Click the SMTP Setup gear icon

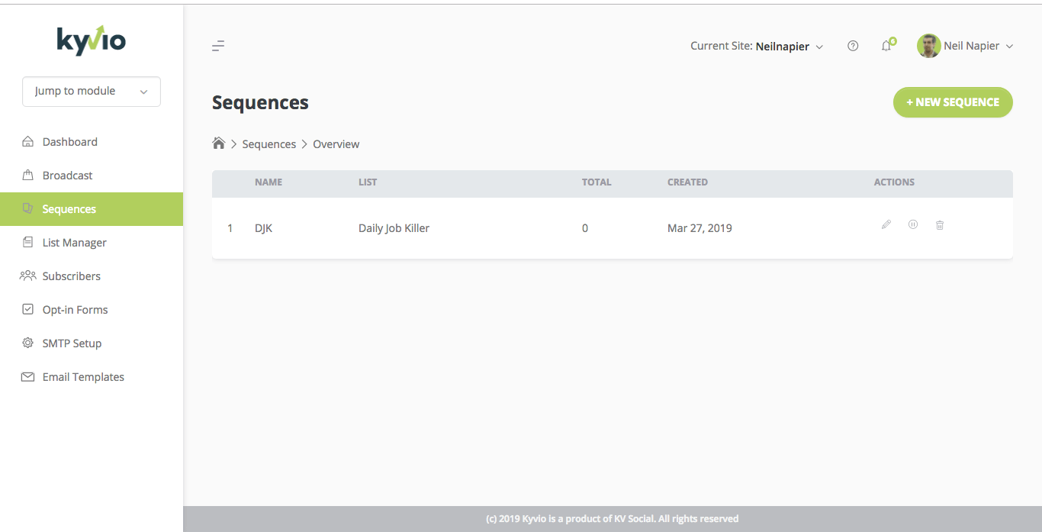coord(28,343)
